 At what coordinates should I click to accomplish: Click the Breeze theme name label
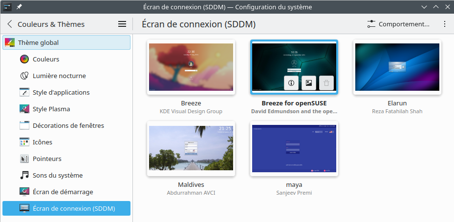click(191, 103)
